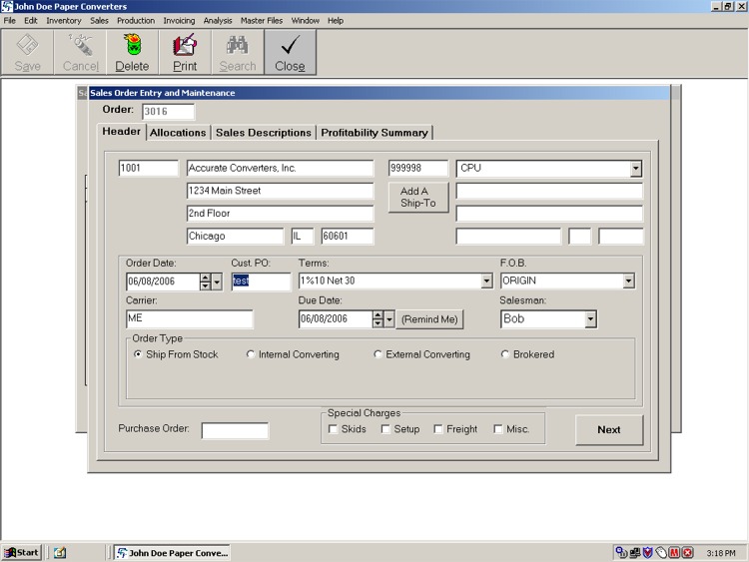Check the Setup special charge
This screenshot has height=562, width=749.
(385, 429)
